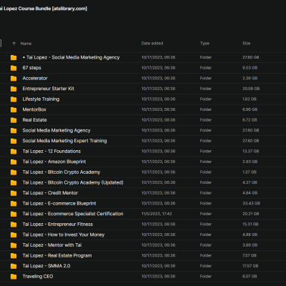286x286 pixels.
Task: Click the Lifestyle Training folder icon
Action: click(x=14, y=99)
